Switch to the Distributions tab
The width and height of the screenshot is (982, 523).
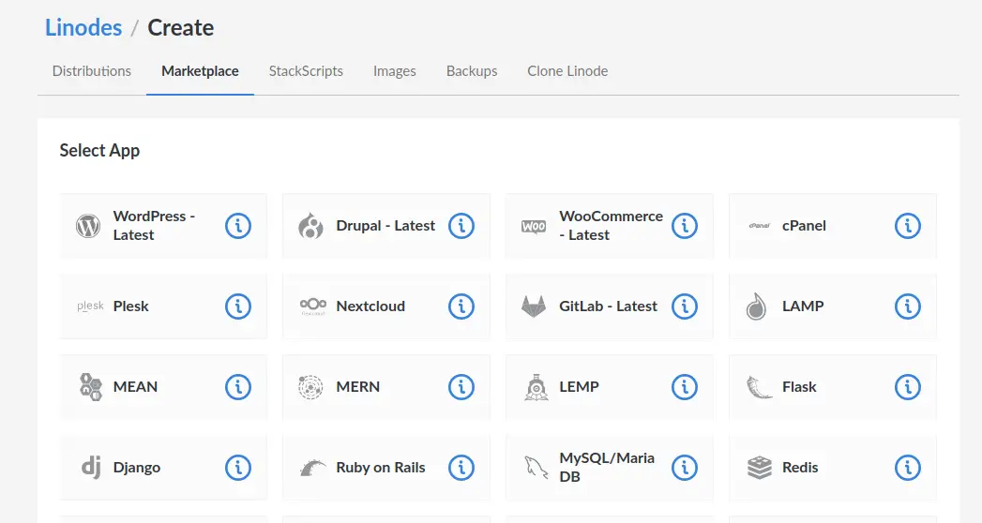click(x=91, y=71)
